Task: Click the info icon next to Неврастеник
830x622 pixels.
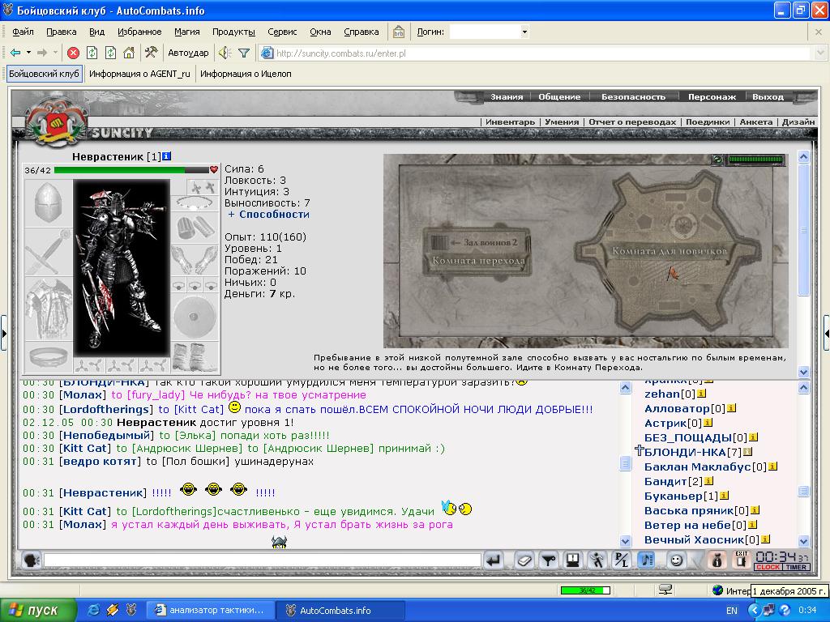Action: (167, 156)
